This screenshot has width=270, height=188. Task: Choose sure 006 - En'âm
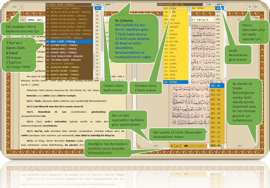pyautogui.click(x=176, y=67)
